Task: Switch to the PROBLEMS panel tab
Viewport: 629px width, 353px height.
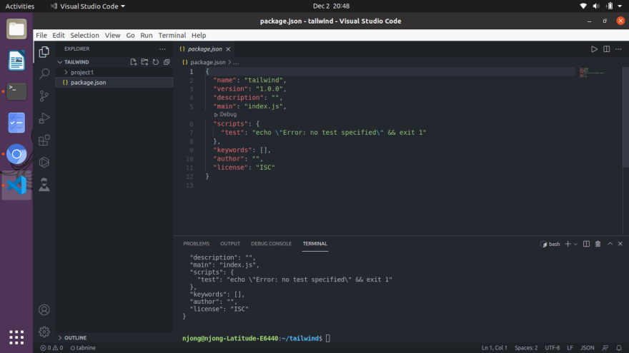Action: (196, 244)
